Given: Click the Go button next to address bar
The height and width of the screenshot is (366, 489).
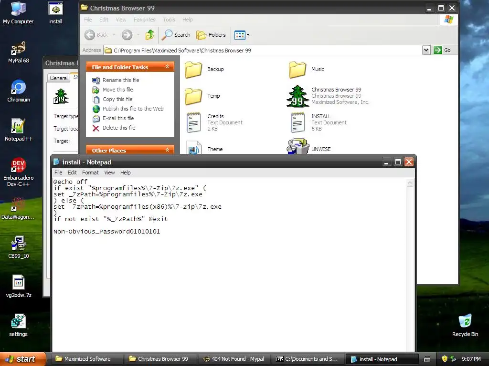Looking at the screenshot, I should (x=442, y=50).
